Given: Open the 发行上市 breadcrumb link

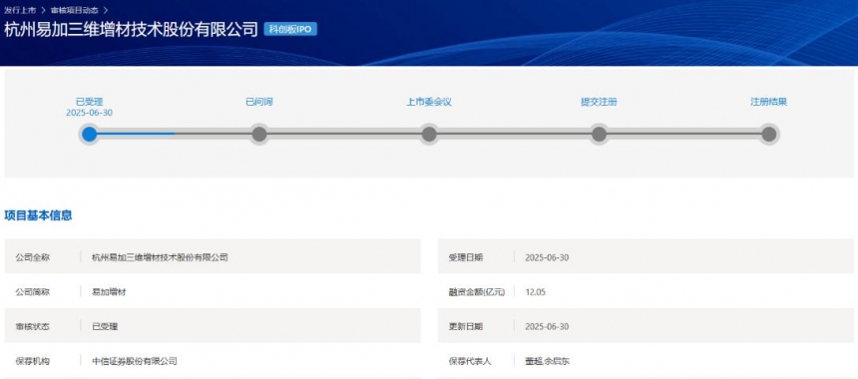Looking at the screenshot, I should (x=20, y=10).
